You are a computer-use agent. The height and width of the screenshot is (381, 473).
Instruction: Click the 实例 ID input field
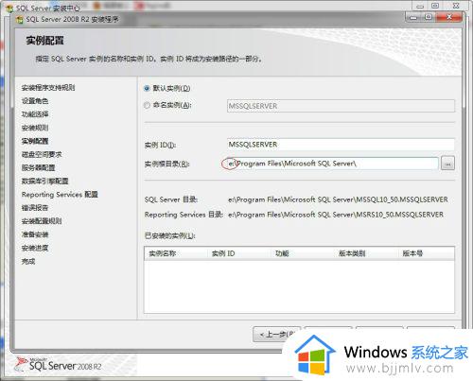tap(341, 145)
